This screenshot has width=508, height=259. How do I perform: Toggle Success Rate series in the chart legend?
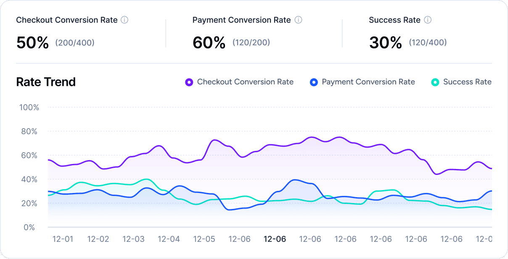pos(467,82)
